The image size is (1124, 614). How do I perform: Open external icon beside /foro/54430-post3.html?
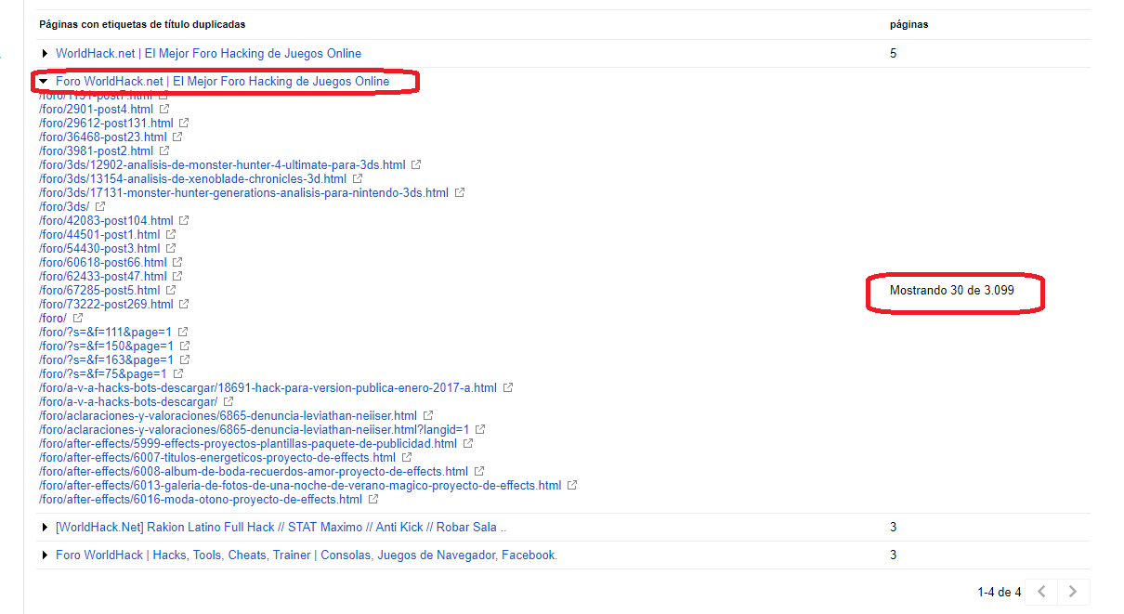(171, 248)
